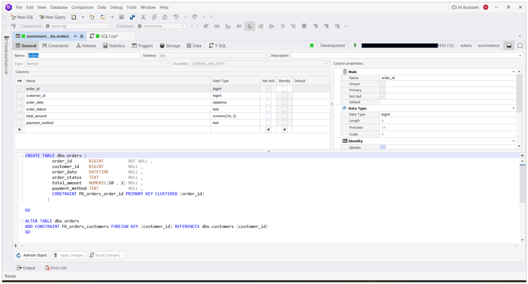The width and height of the screenshot is (528, 284).
Task: Click the green Development category square
Action: (311, 46)
